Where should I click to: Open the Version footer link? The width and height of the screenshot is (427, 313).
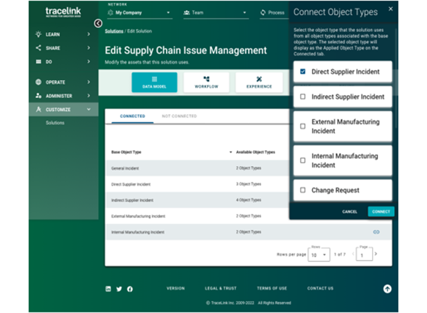176,288
